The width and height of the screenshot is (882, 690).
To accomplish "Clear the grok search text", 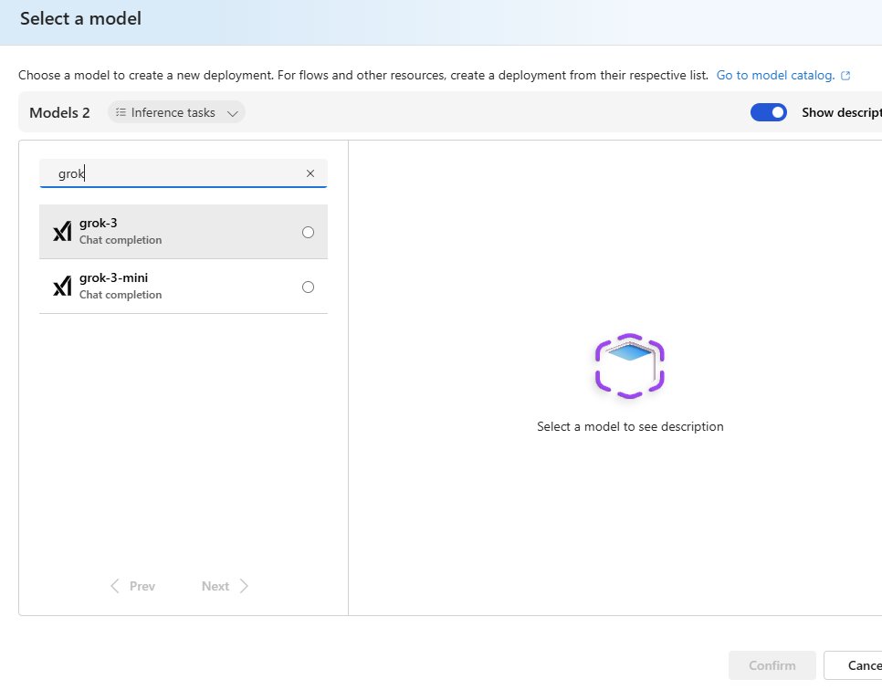I will click(x=310, y=173).
